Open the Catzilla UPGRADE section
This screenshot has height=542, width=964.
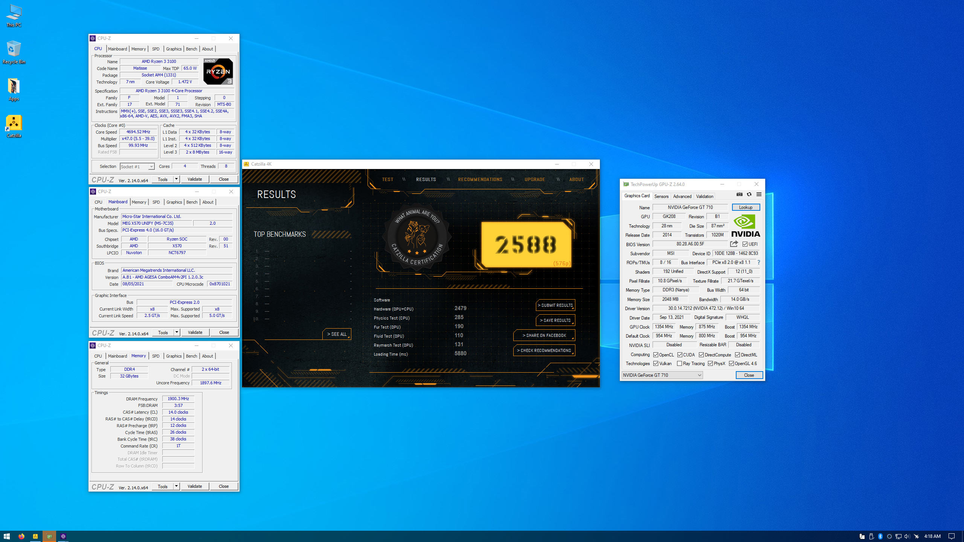coord(535,180)
